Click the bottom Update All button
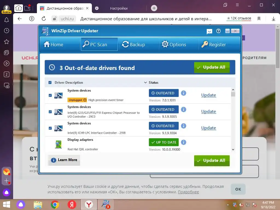The width and height of the screenshot is (280, 210). (212, 161)
